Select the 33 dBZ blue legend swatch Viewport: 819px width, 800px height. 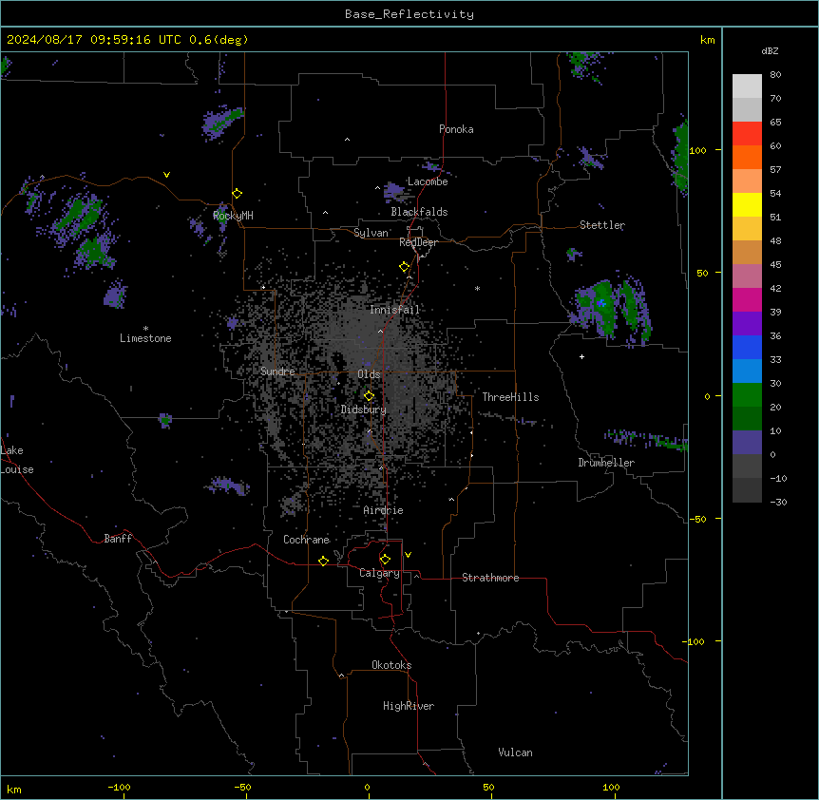[747, 347]
